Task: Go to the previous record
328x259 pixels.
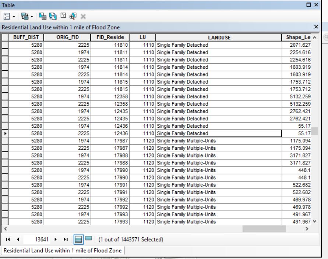Action: coord(18,240)
